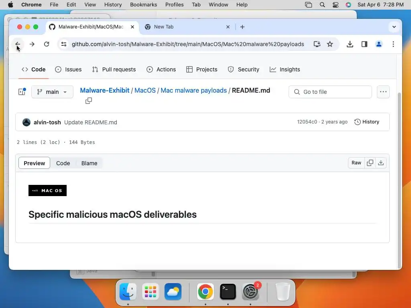Image resolution: width=411 pixels, height=308 pixels.
Task: Open Chrome three-dot menu
Action: tap(393, 44)
